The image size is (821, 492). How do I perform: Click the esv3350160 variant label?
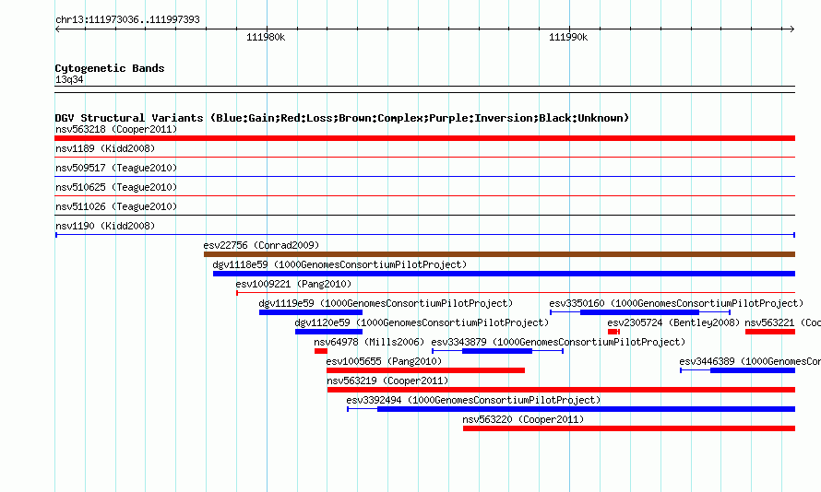pos(676,303)
